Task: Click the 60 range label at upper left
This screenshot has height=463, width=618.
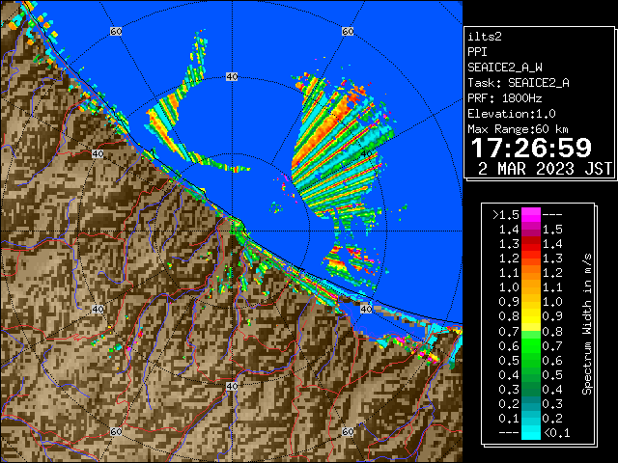Action: click(x=116, y=31)
